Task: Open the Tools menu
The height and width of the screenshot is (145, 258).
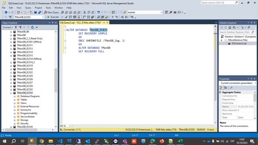Action: 48,8
